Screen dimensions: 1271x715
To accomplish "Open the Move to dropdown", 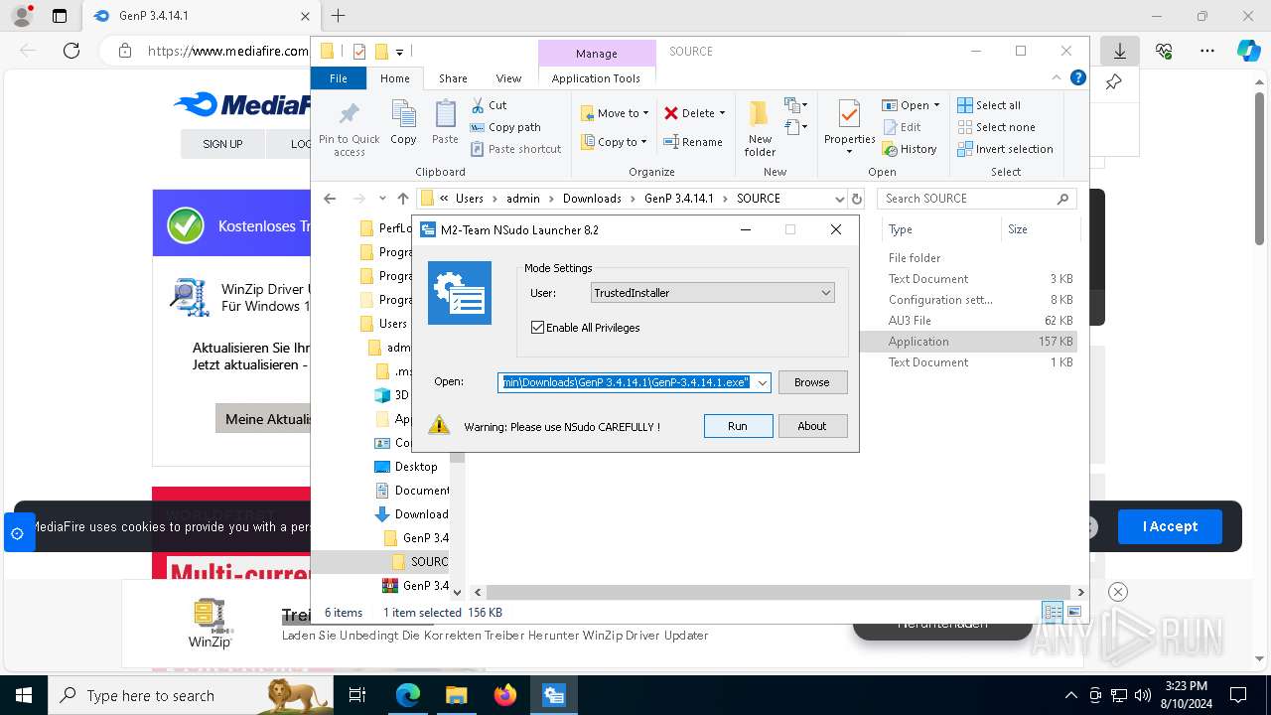I will (615, 113).
